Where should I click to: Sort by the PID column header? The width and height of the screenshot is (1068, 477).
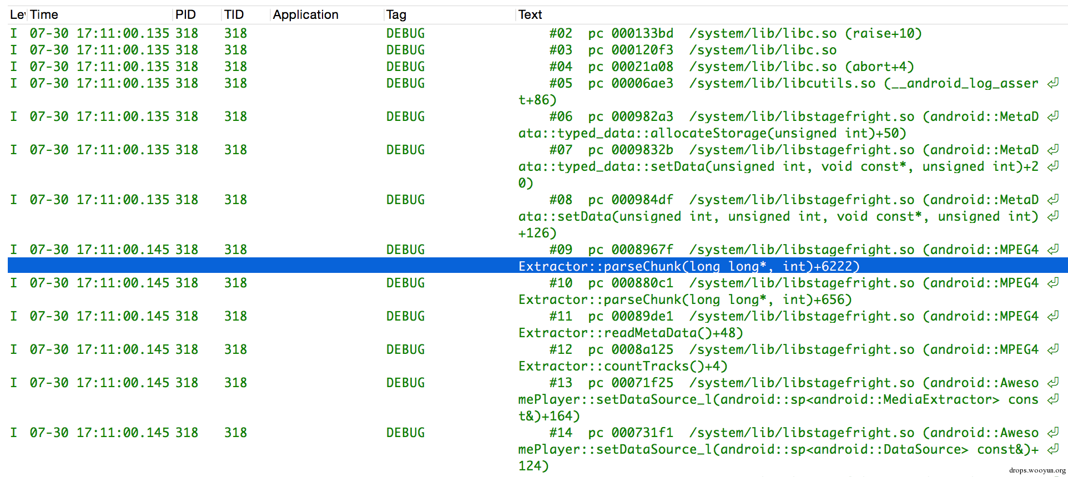197,15
